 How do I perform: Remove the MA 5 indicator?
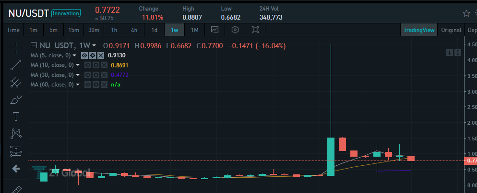pos(101,55)
